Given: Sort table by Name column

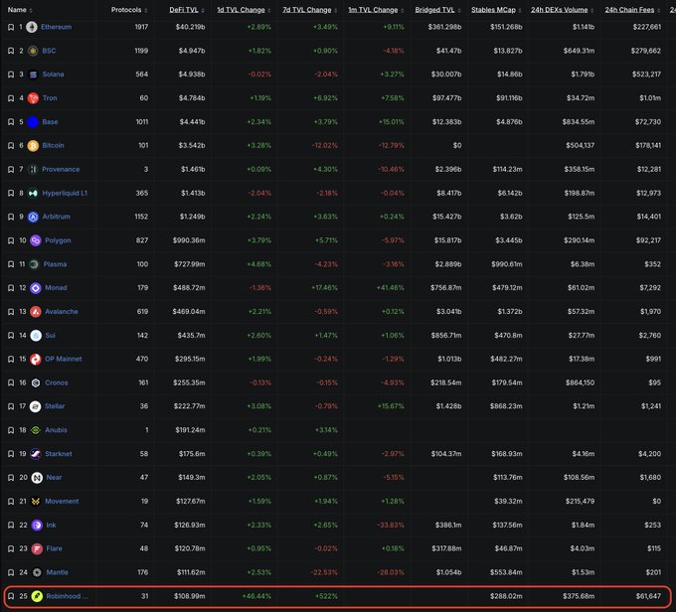Looking at the screenshot, I should pos(20,10).
